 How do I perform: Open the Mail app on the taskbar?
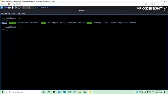pos(59,92)
